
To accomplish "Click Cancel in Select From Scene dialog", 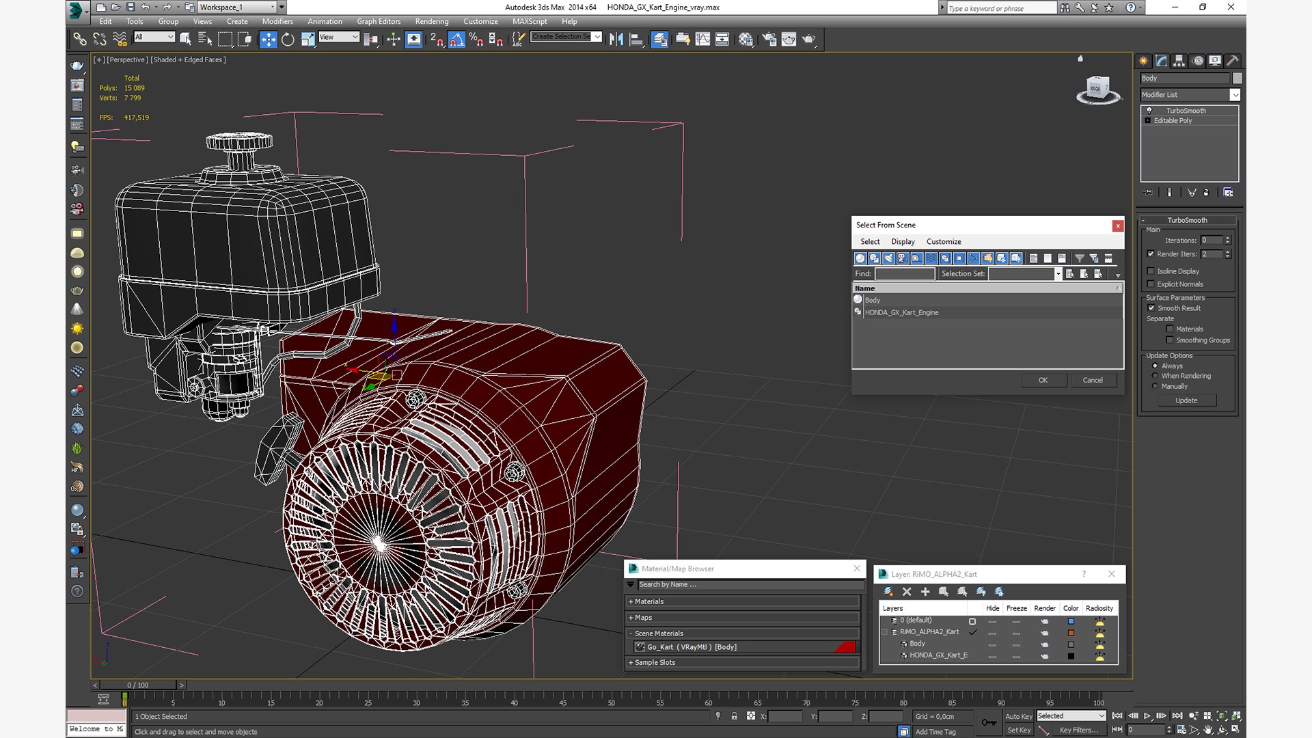I will coord(1093,380).
